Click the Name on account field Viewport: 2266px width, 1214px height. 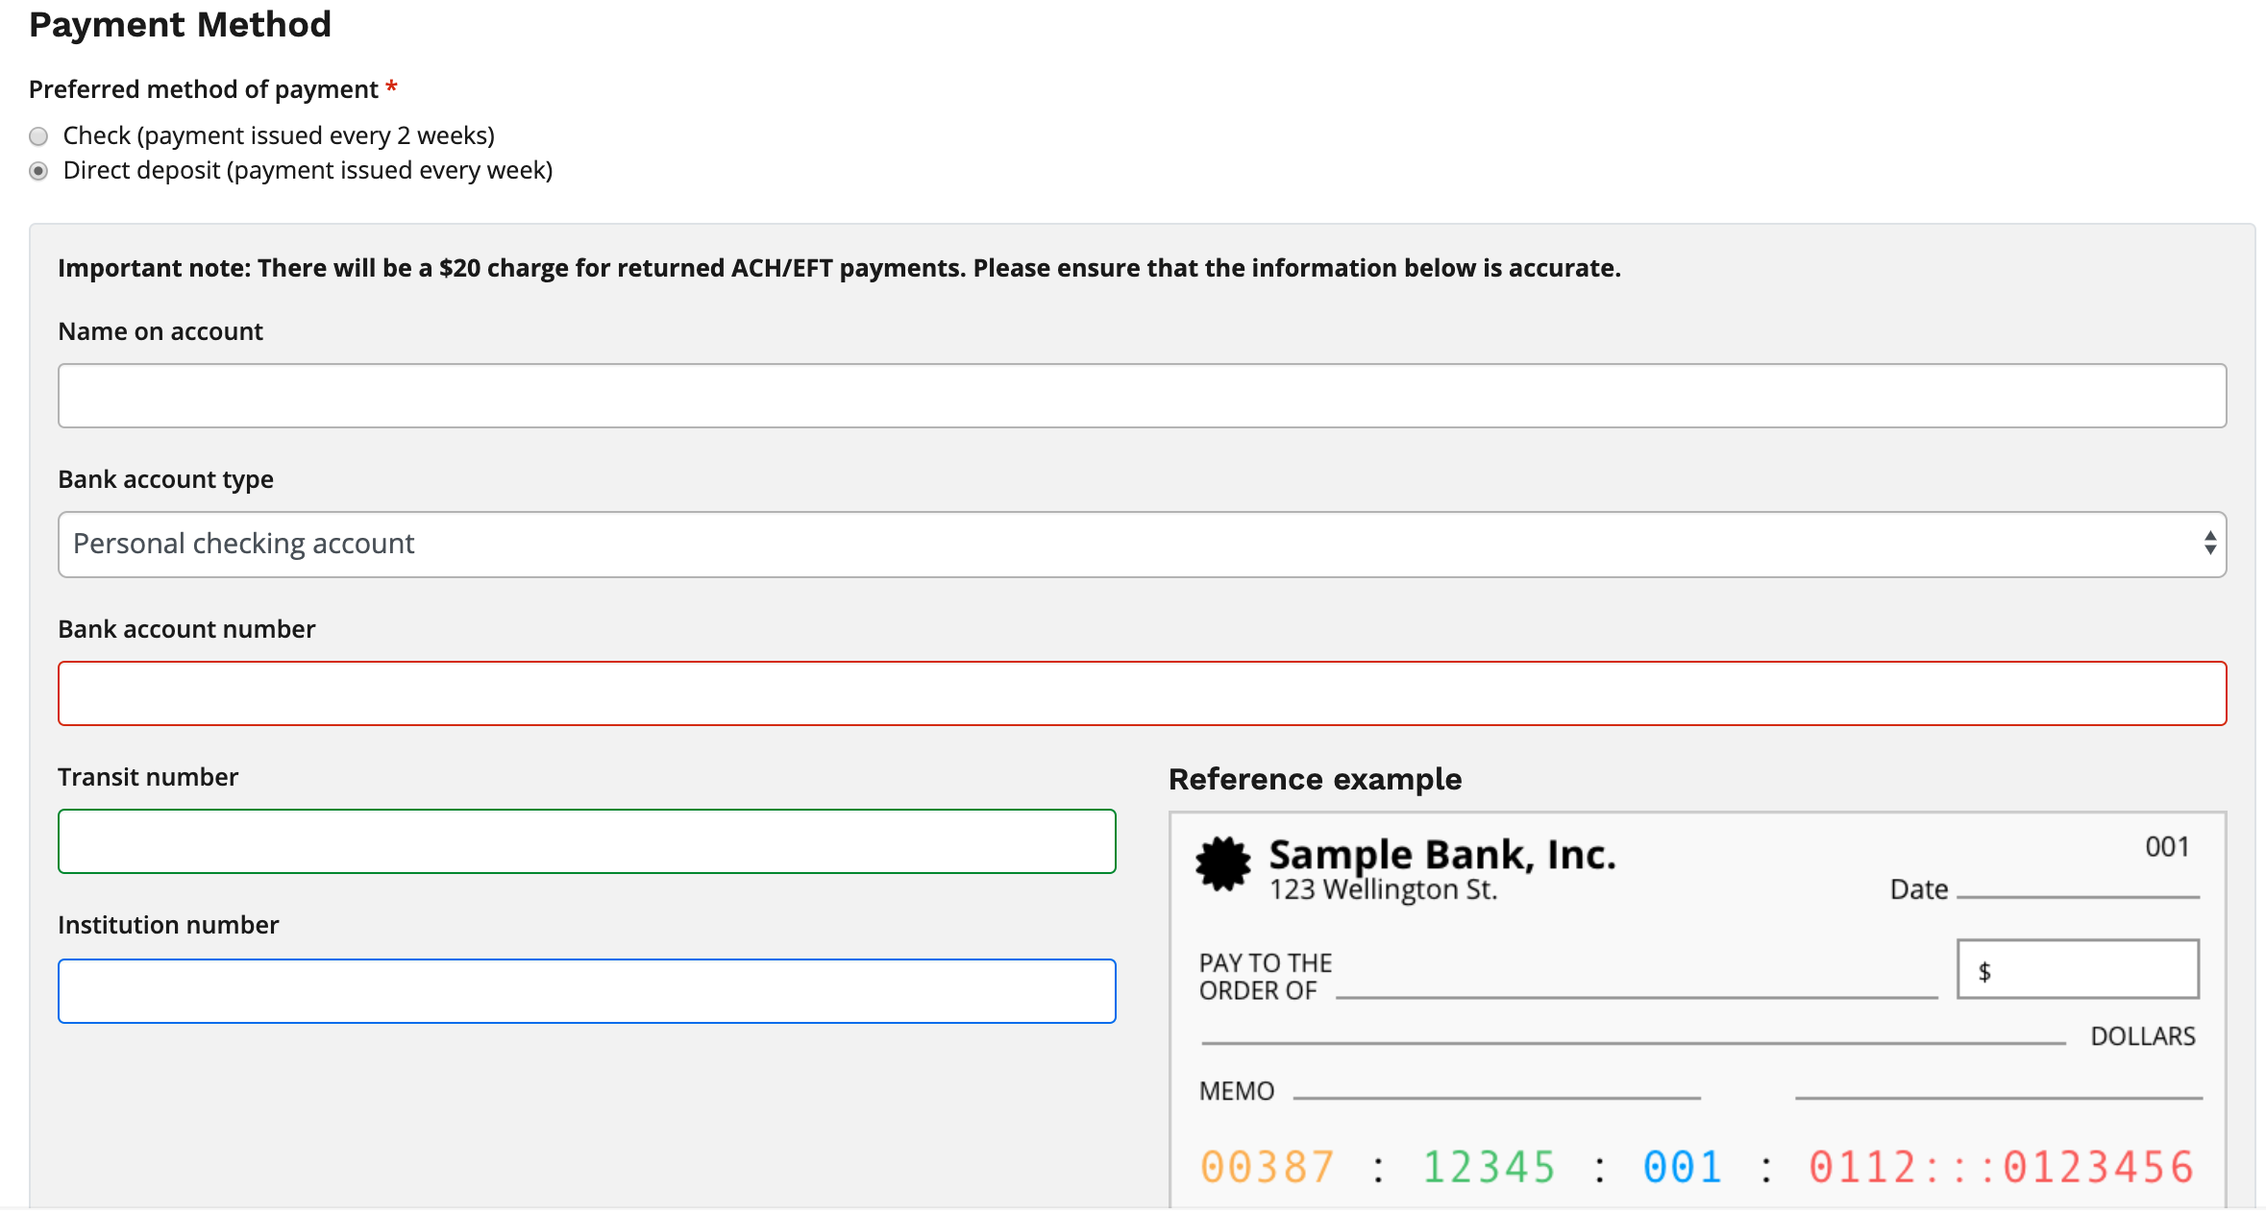click(1142, 396)
